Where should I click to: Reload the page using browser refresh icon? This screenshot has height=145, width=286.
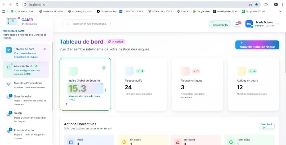[17, 4]
